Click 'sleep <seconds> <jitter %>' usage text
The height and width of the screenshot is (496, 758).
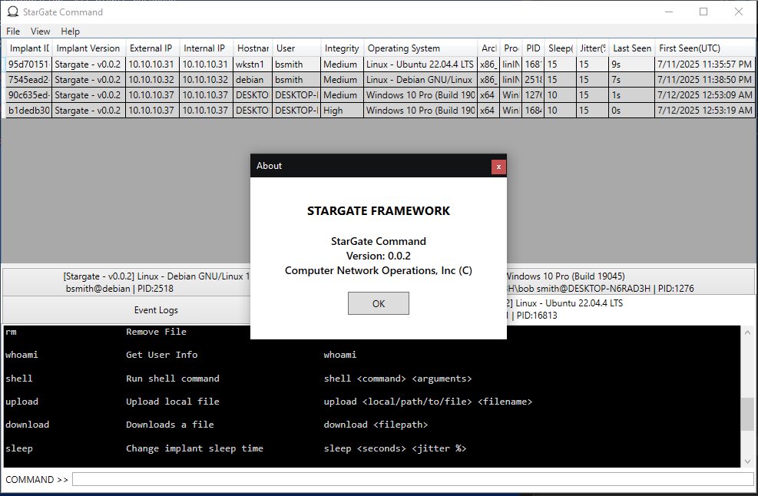395,448
